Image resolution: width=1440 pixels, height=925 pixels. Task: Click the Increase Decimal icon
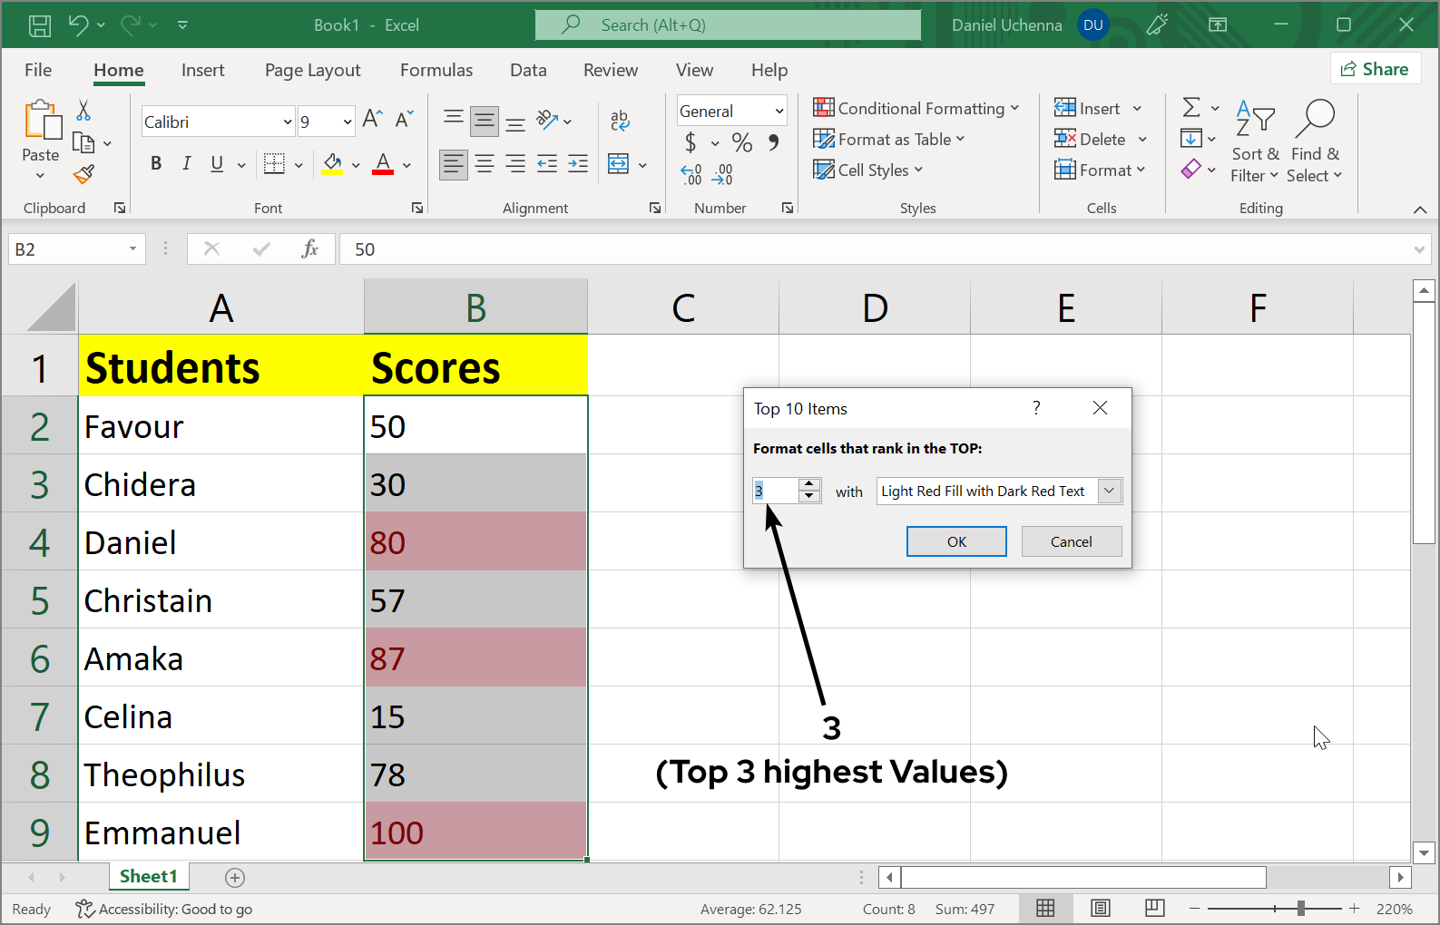[x=691, y=174]
